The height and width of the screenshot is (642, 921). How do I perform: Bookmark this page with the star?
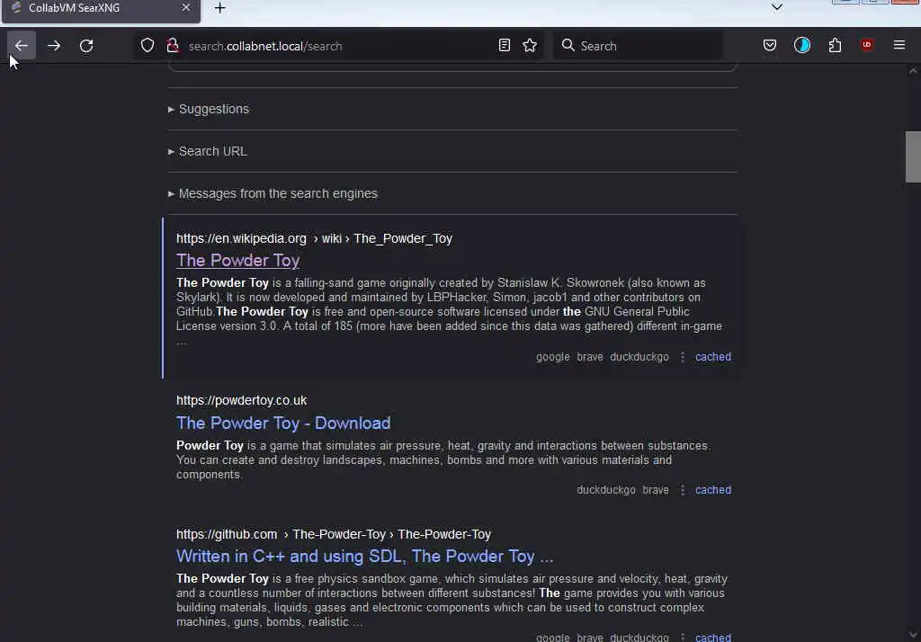click(x=530, y=45)
